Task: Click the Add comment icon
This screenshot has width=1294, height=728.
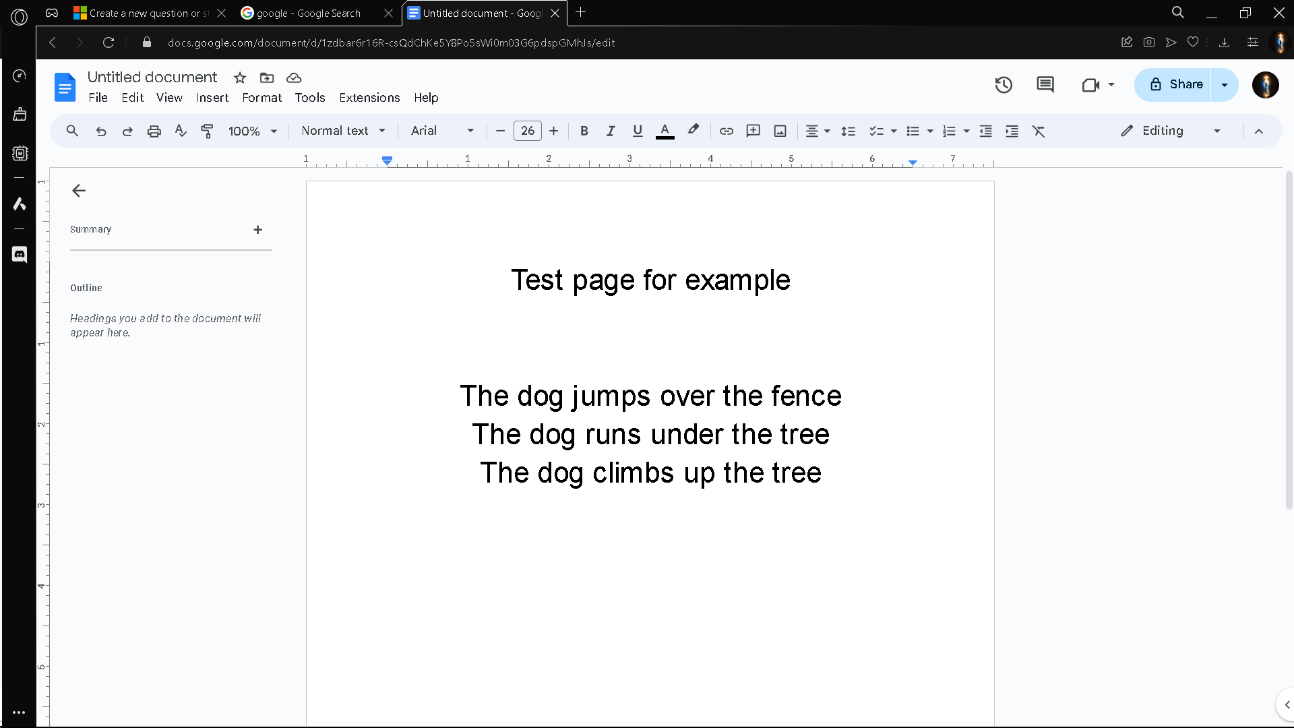Action: (753, 131)
